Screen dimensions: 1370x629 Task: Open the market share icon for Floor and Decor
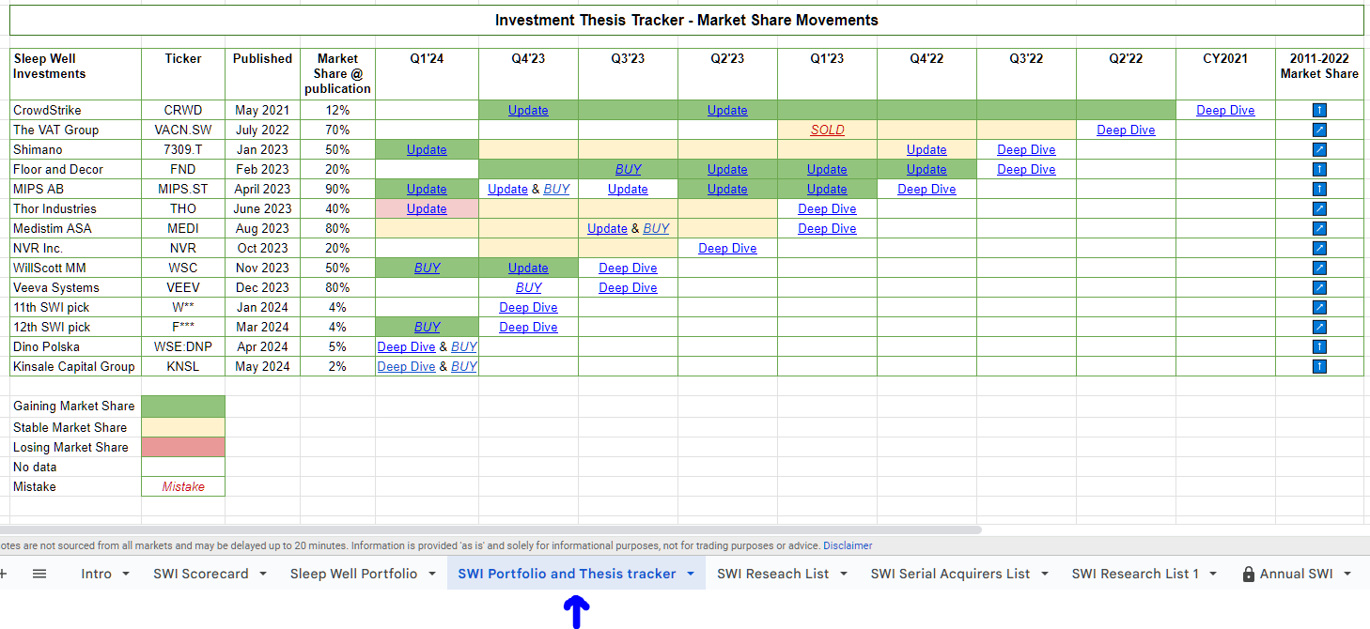[x=1319, y=170]
